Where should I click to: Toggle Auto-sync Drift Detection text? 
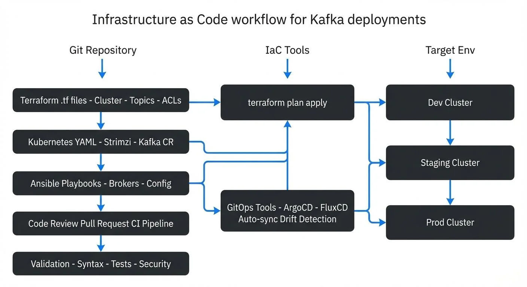(287, 219)
